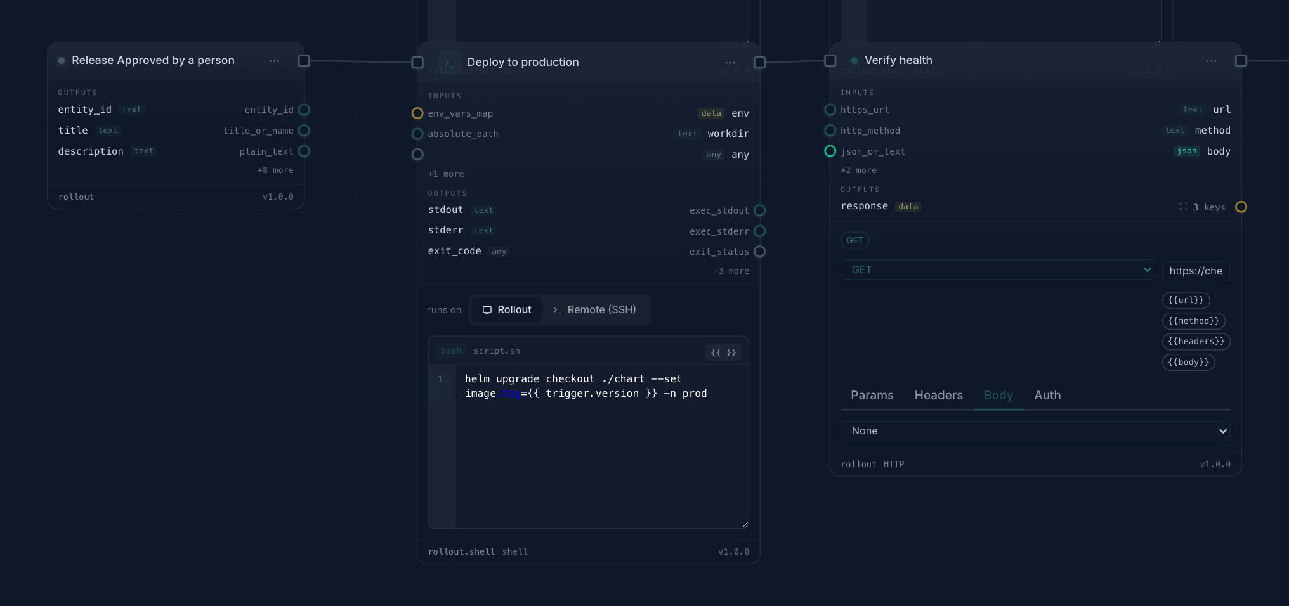This screenshot has width=1289, height=606.
Task: Click Deploy to production input connector handle
Action: pos(417,62)
